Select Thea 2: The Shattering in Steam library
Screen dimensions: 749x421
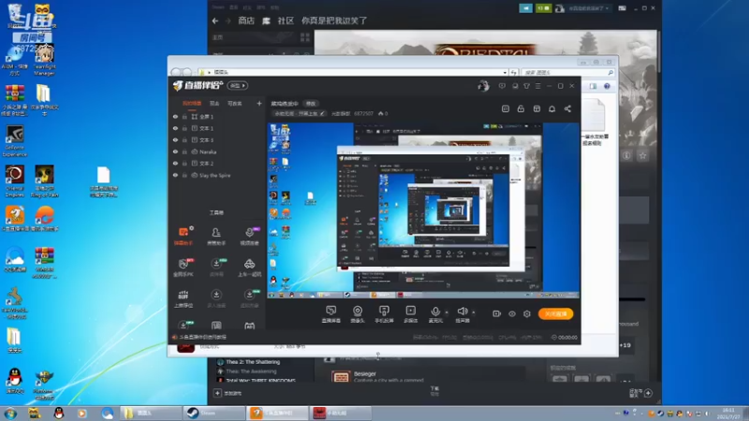(x=253, y=362)
